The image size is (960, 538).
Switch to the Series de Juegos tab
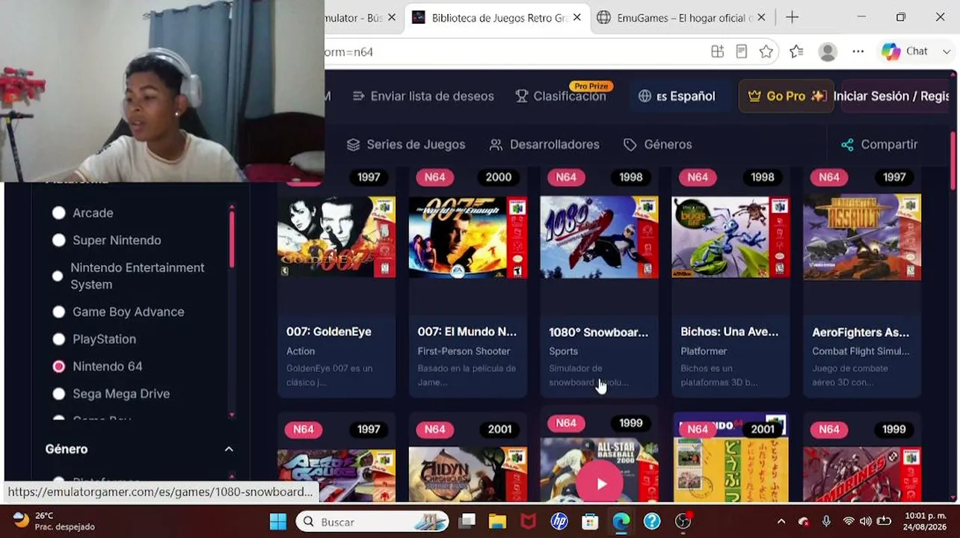406,144
